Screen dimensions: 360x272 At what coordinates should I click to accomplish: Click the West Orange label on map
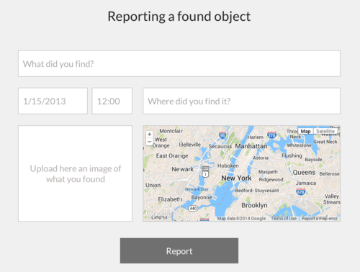[161, 142]
